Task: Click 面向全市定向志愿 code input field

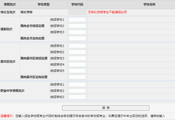Action: pyautogui.click(x=77, y=38)
